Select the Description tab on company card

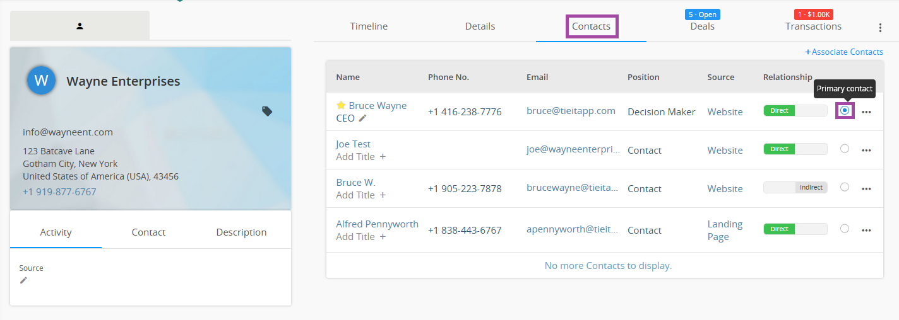241,232
